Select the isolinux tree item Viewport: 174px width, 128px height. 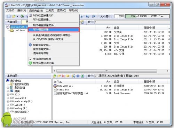pyautogui.click(x=19, y=30)
